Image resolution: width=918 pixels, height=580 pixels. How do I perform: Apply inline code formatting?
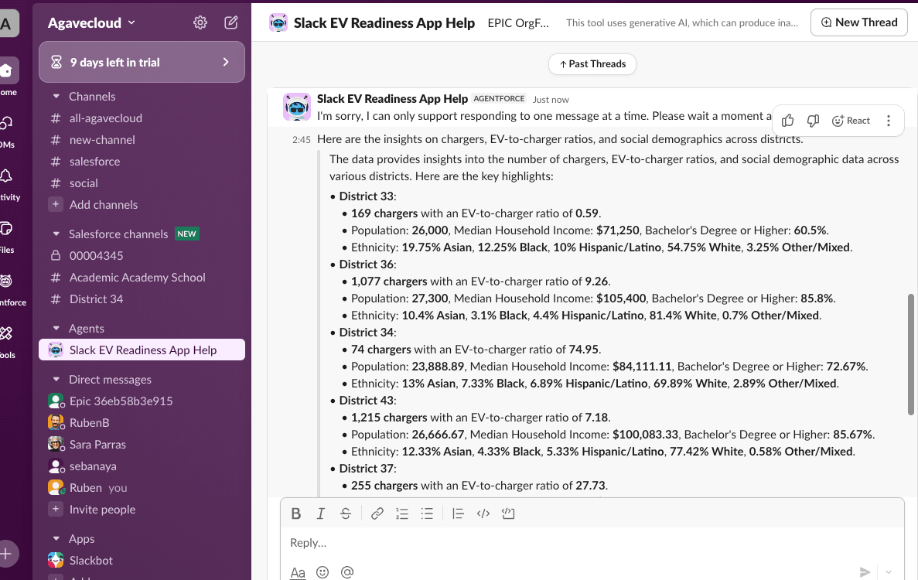point(483,513)
